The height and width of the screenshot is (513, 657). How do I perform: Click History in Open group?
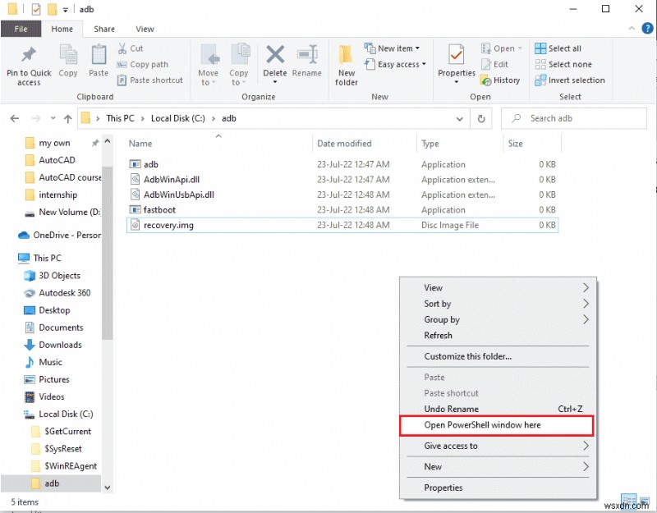[x=501, y=80]
